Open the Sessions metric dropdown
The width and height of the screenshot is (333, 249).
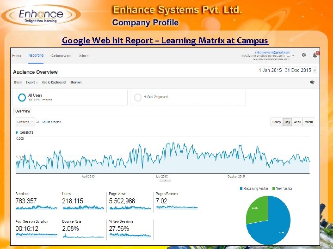point(25,122)
